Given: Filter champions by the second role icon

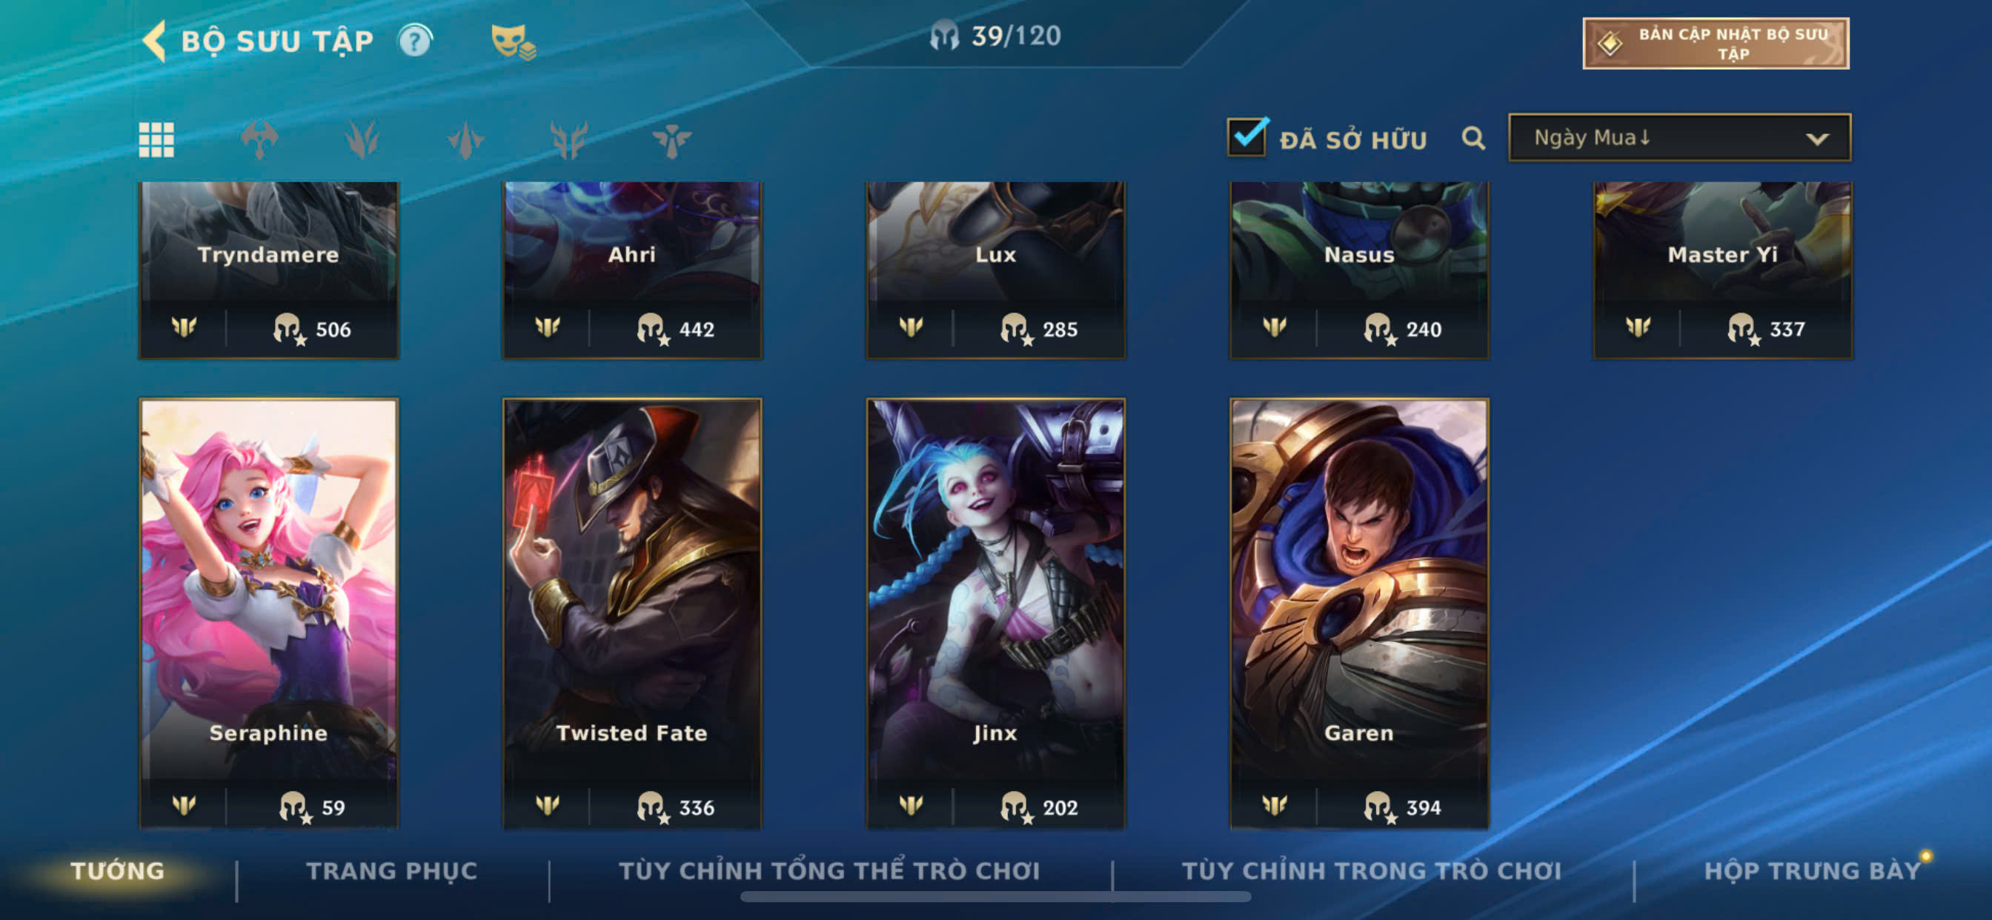Looking at the screenshot, I should [x=362, y=140].
